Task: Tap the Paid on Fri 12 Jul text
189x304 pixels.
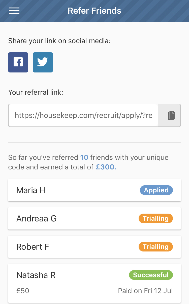Action: pos(145,291)
